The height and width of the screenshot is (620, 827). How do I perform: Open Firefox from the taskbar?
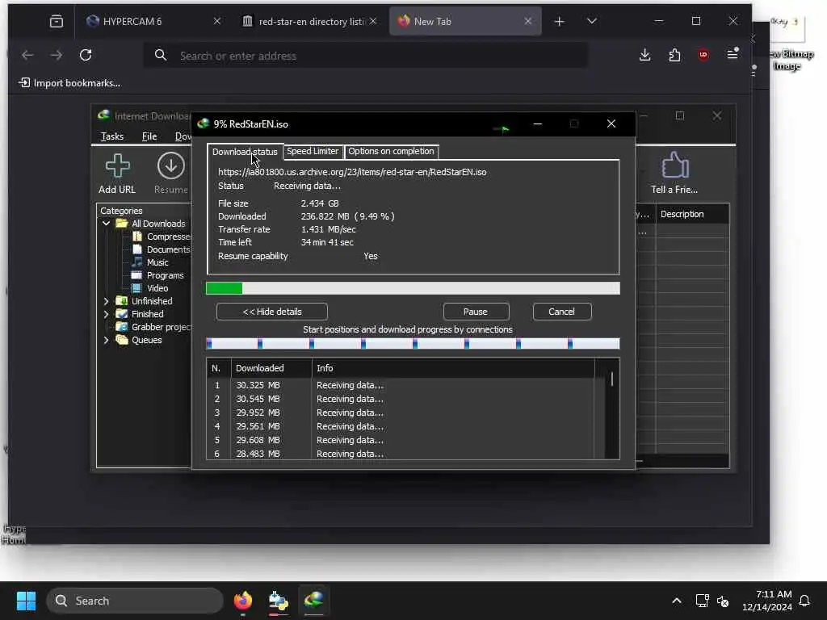242,601
